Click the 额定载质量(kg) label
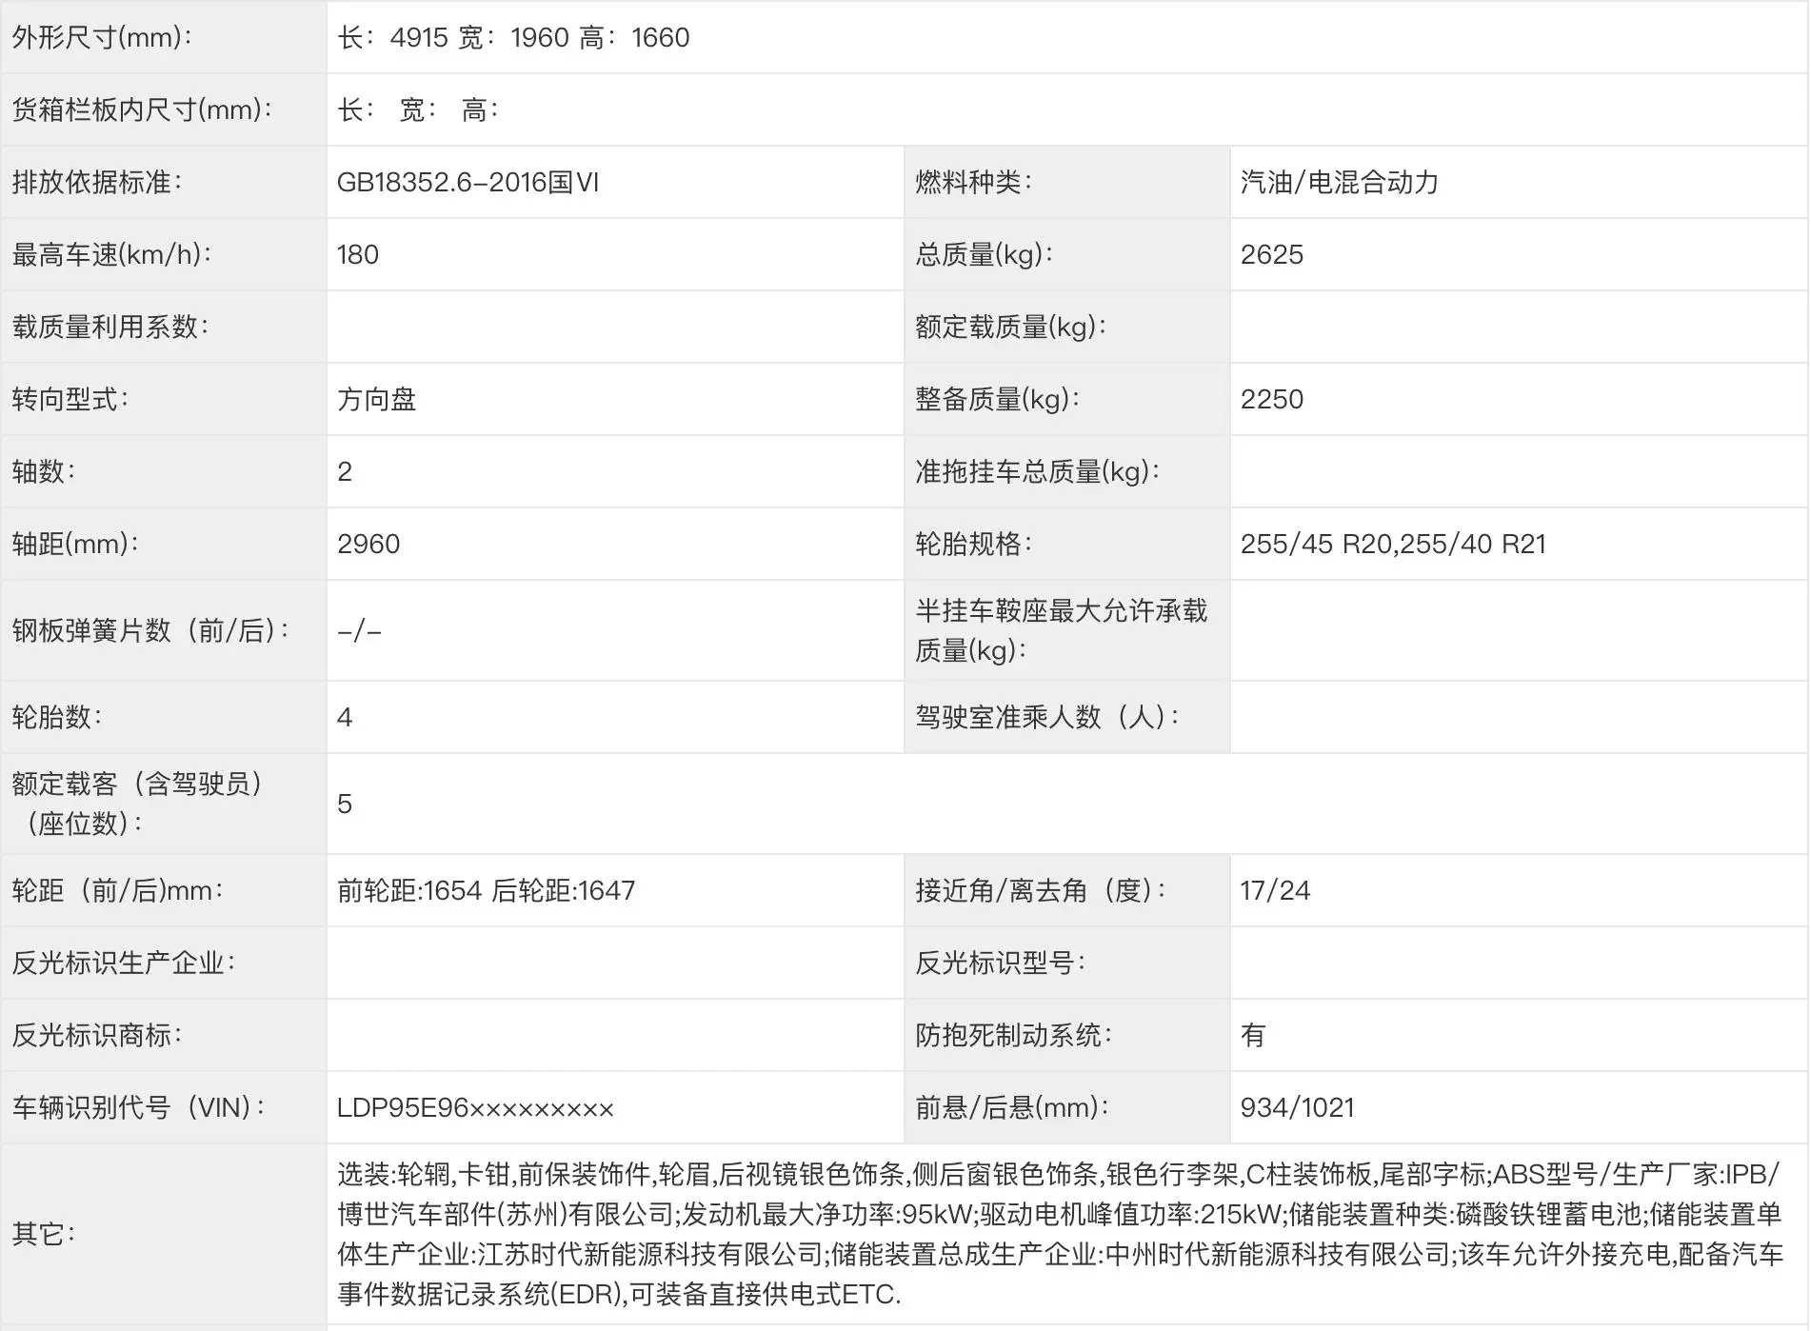 tap(1011, 327)
